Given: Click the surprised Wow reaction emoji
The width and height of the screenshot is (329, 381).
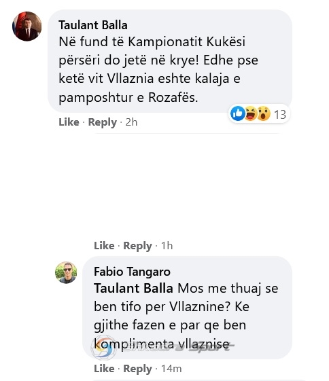Looking at the screenshot, I should pos(264,113).
